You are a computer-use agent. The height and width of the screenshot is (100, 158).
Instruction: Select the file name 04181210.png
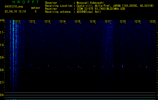[14, 7]
